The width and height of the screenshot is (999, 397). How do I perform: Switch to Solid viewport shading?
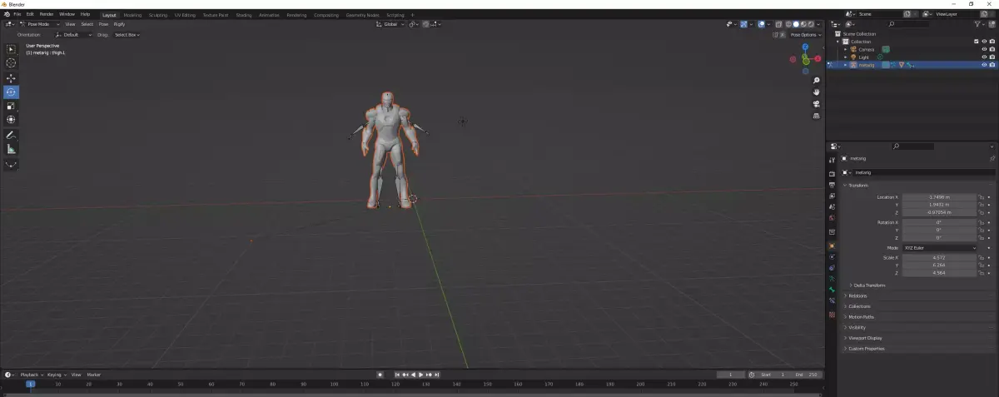795,24
